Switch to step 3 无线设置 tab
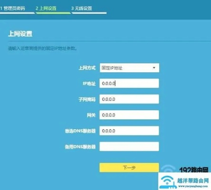 tap(82, 8)
